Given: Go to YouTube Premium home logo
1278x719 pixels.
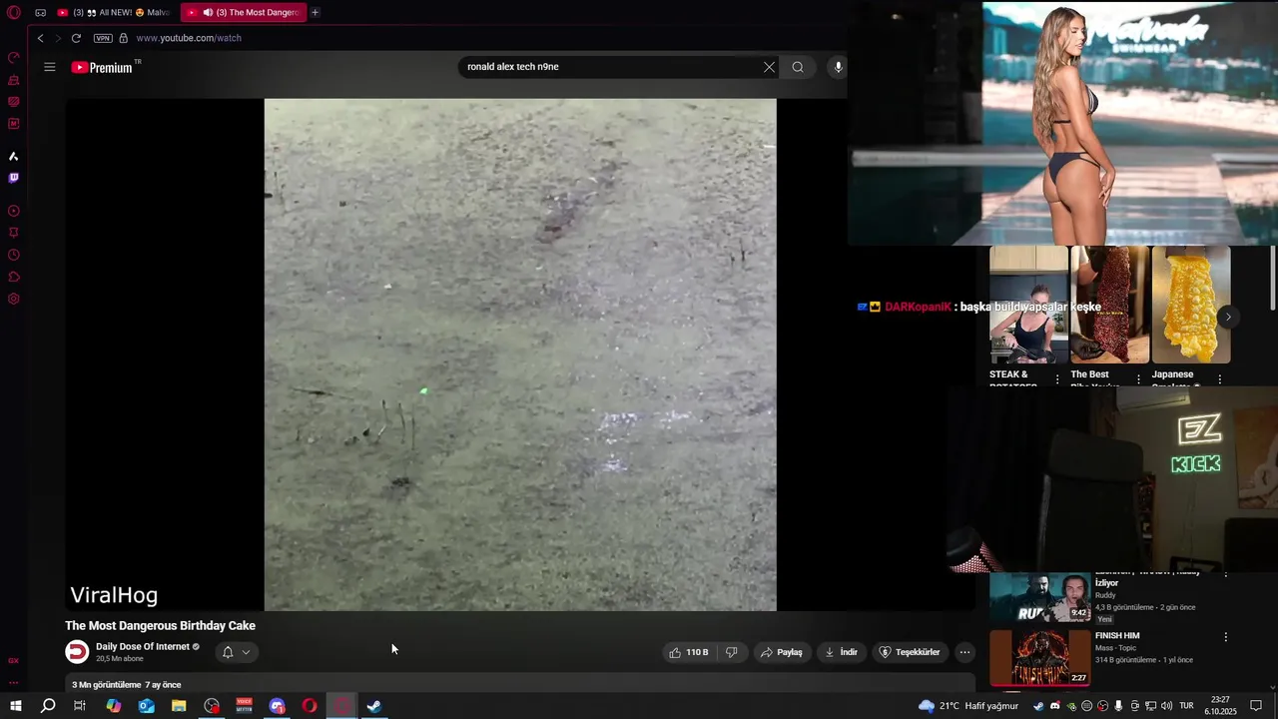Looking at the screenshot, I should pos(102,67).
